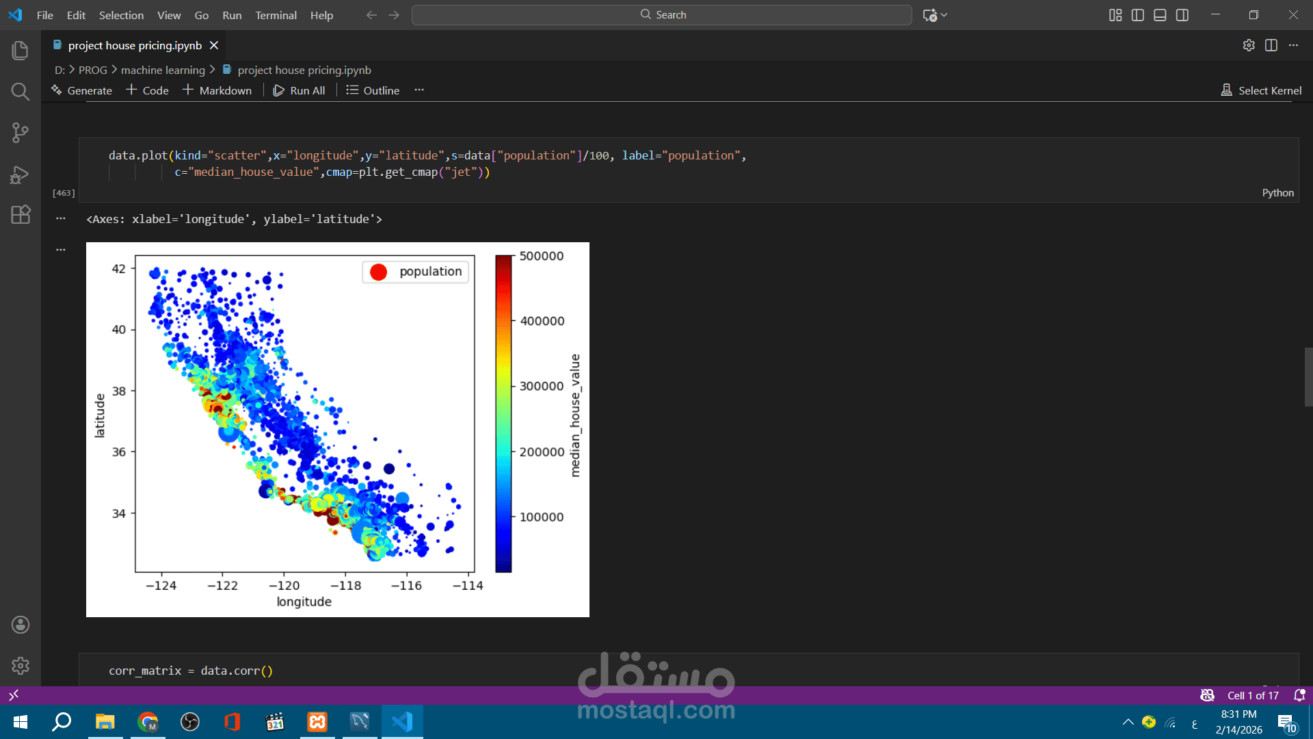Screen dimensions: 1313x739
Task: Click Run All to execute the notebook
Action: point(300,90)
